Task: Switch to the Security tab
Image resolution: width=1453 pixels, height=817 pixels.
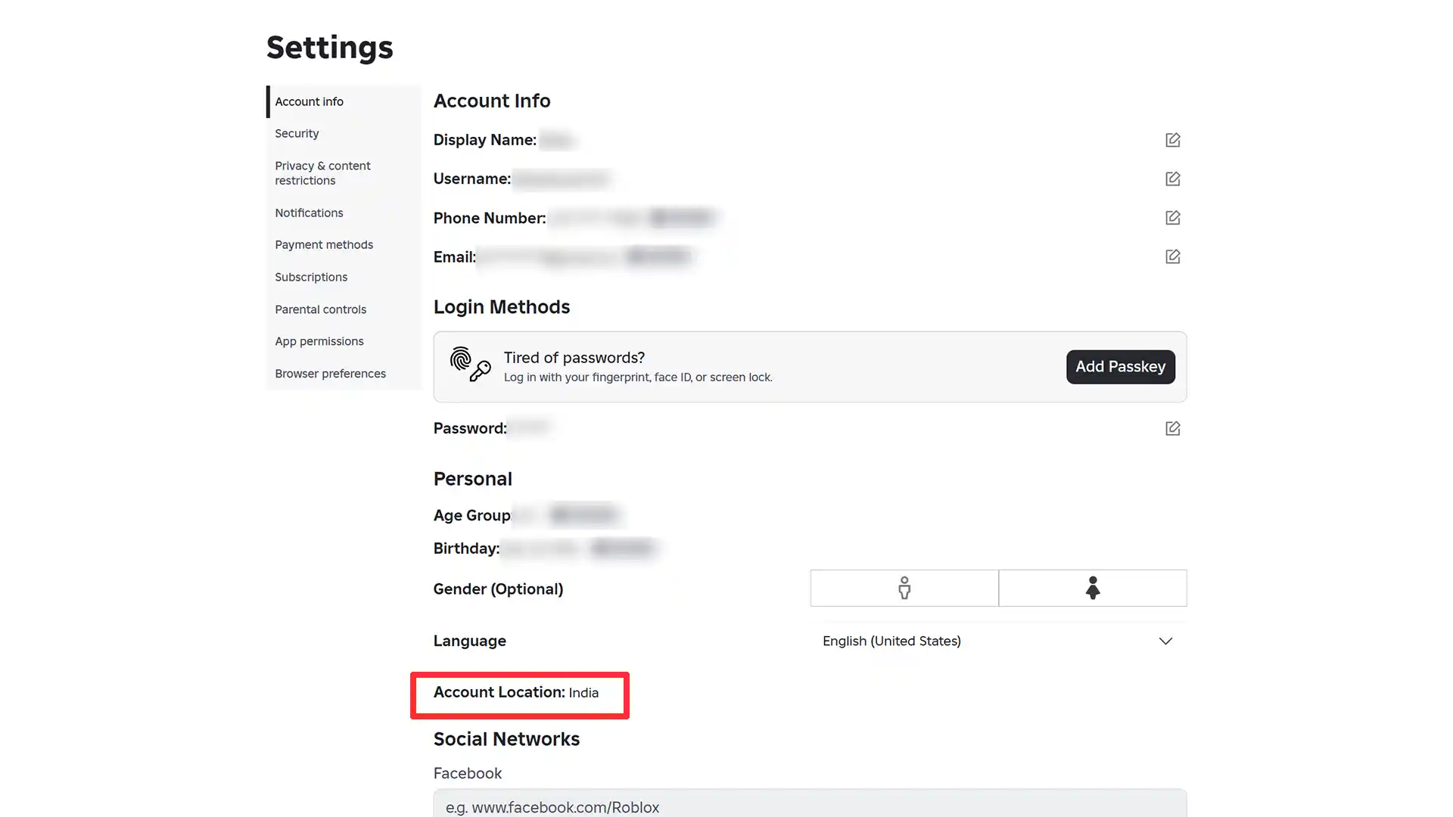Action: [x=297, y=133]
